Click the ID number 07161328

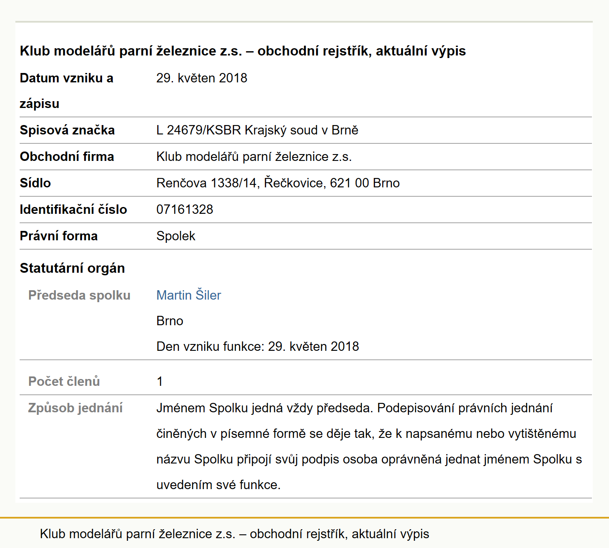[x=184, y=210]
